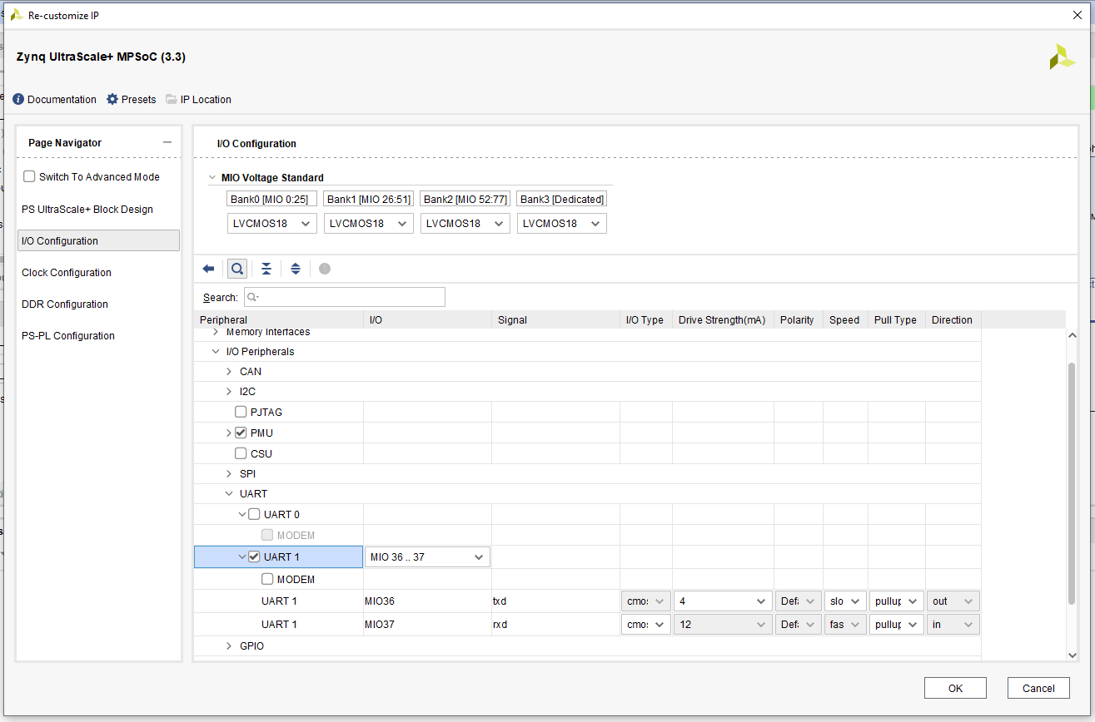The width and height of the screenshot is (1095, 722).
Task: Open PS UltraScale+ Block Design page
Action: (87, 210)
